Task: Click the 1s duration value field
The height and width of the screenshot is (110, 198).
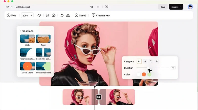Action: coord(173,68)
